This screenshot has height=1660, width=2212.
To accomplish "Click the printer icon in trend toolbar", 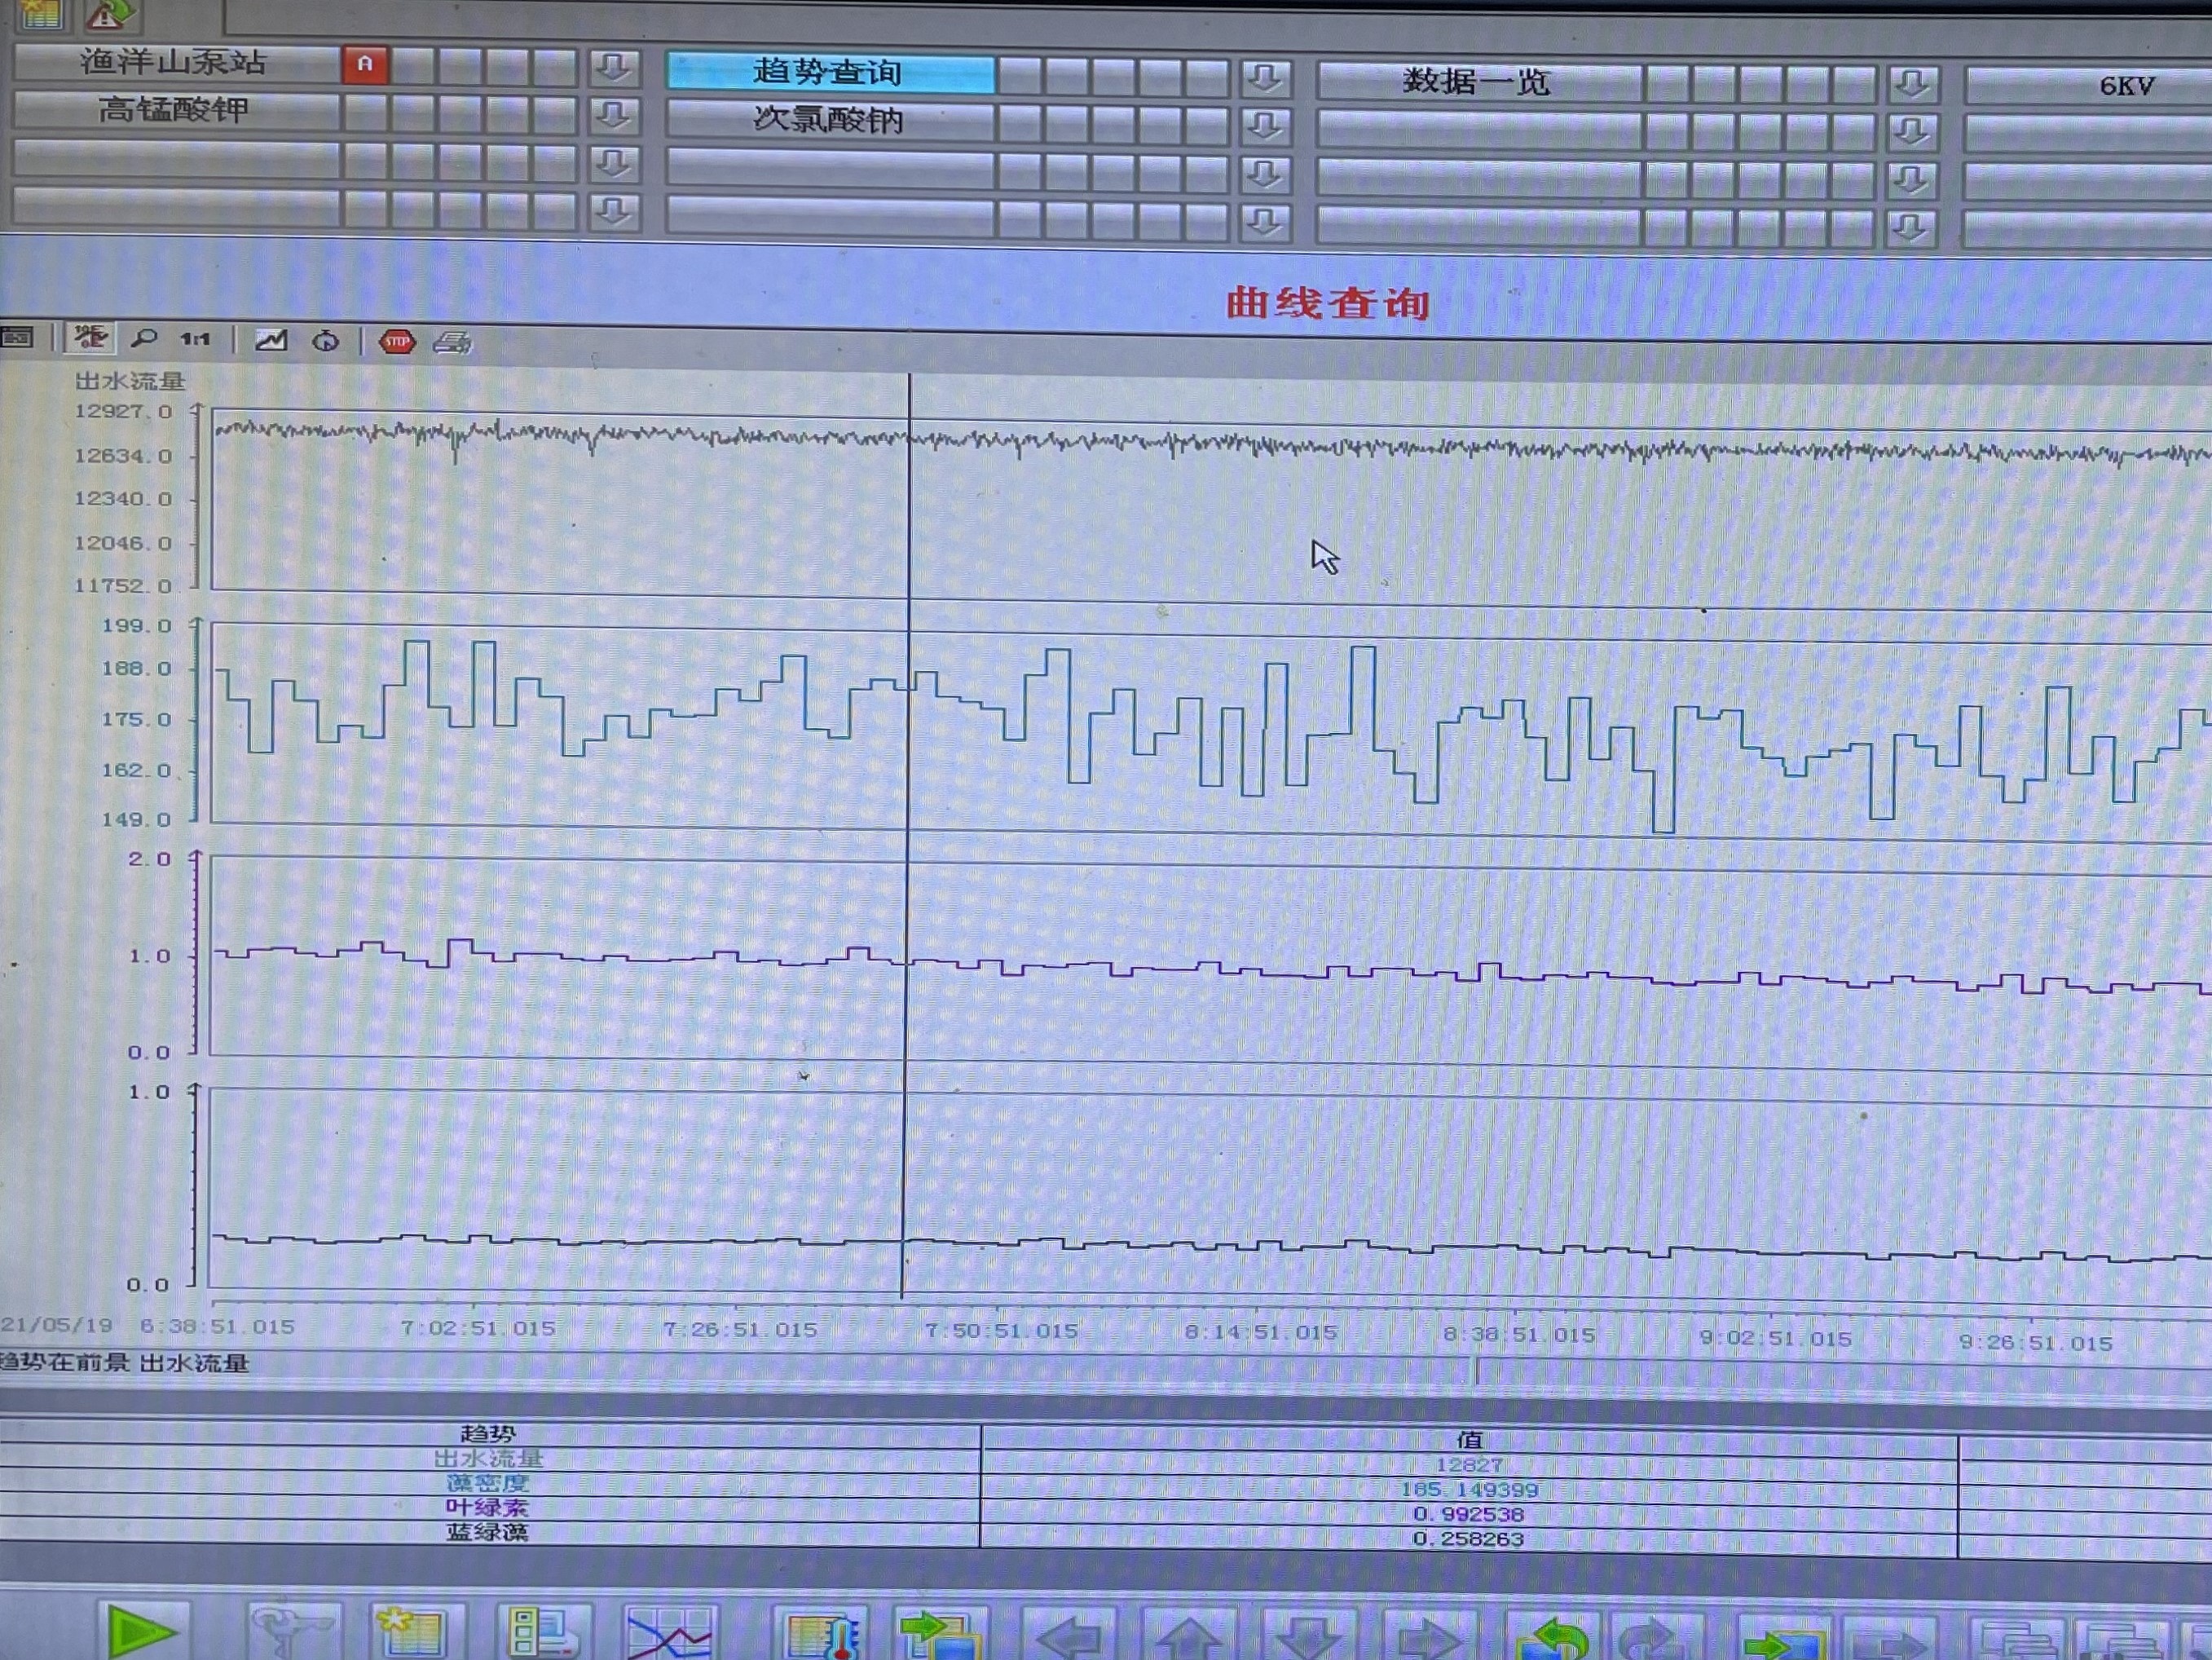I will pyautogui.click(x=452, y=343).
